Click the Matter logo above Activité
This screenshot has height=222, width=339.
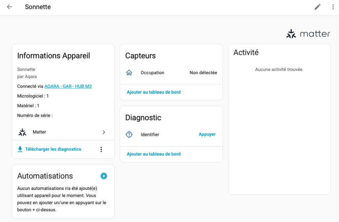pyautogui.click(x=308, y=34)
